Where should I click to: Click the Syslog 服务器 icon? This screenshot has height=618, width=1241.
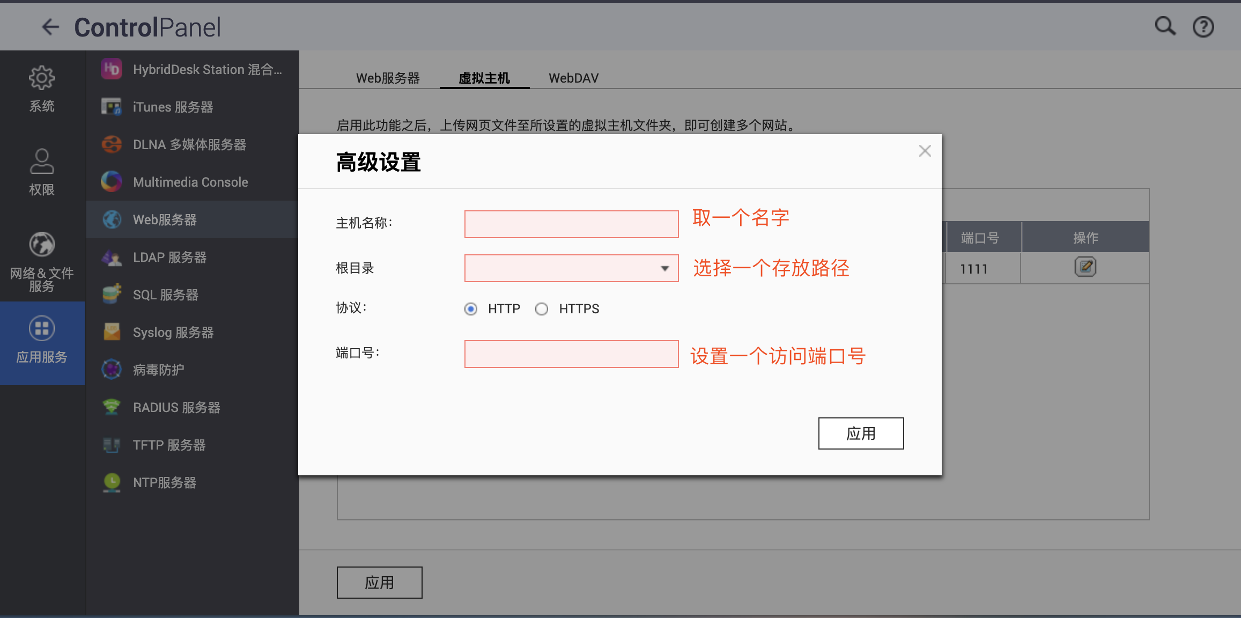pyautogui.click(x=112, y=332)
